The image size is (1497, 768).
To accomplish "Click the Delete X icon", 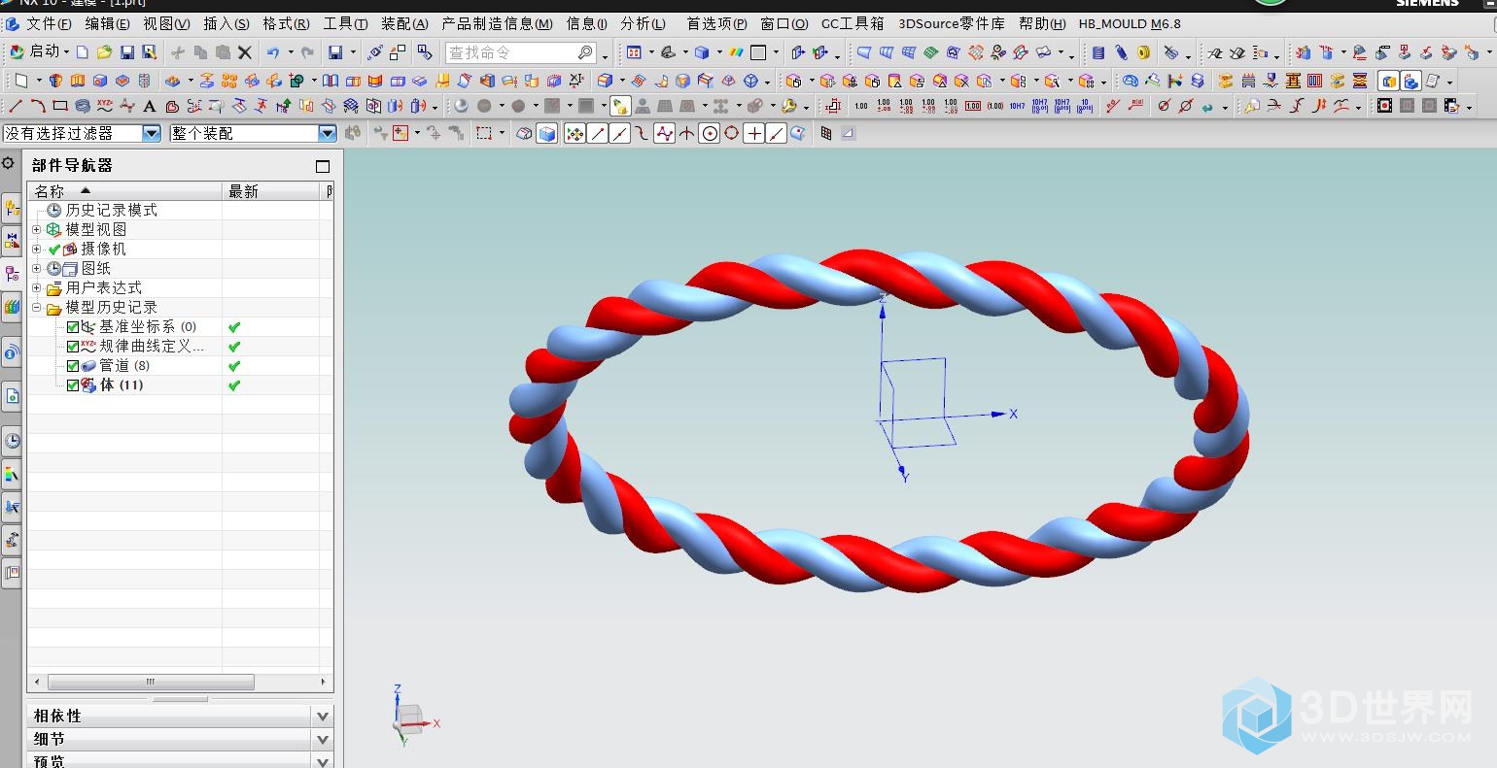I will click(x=244, y=52).
